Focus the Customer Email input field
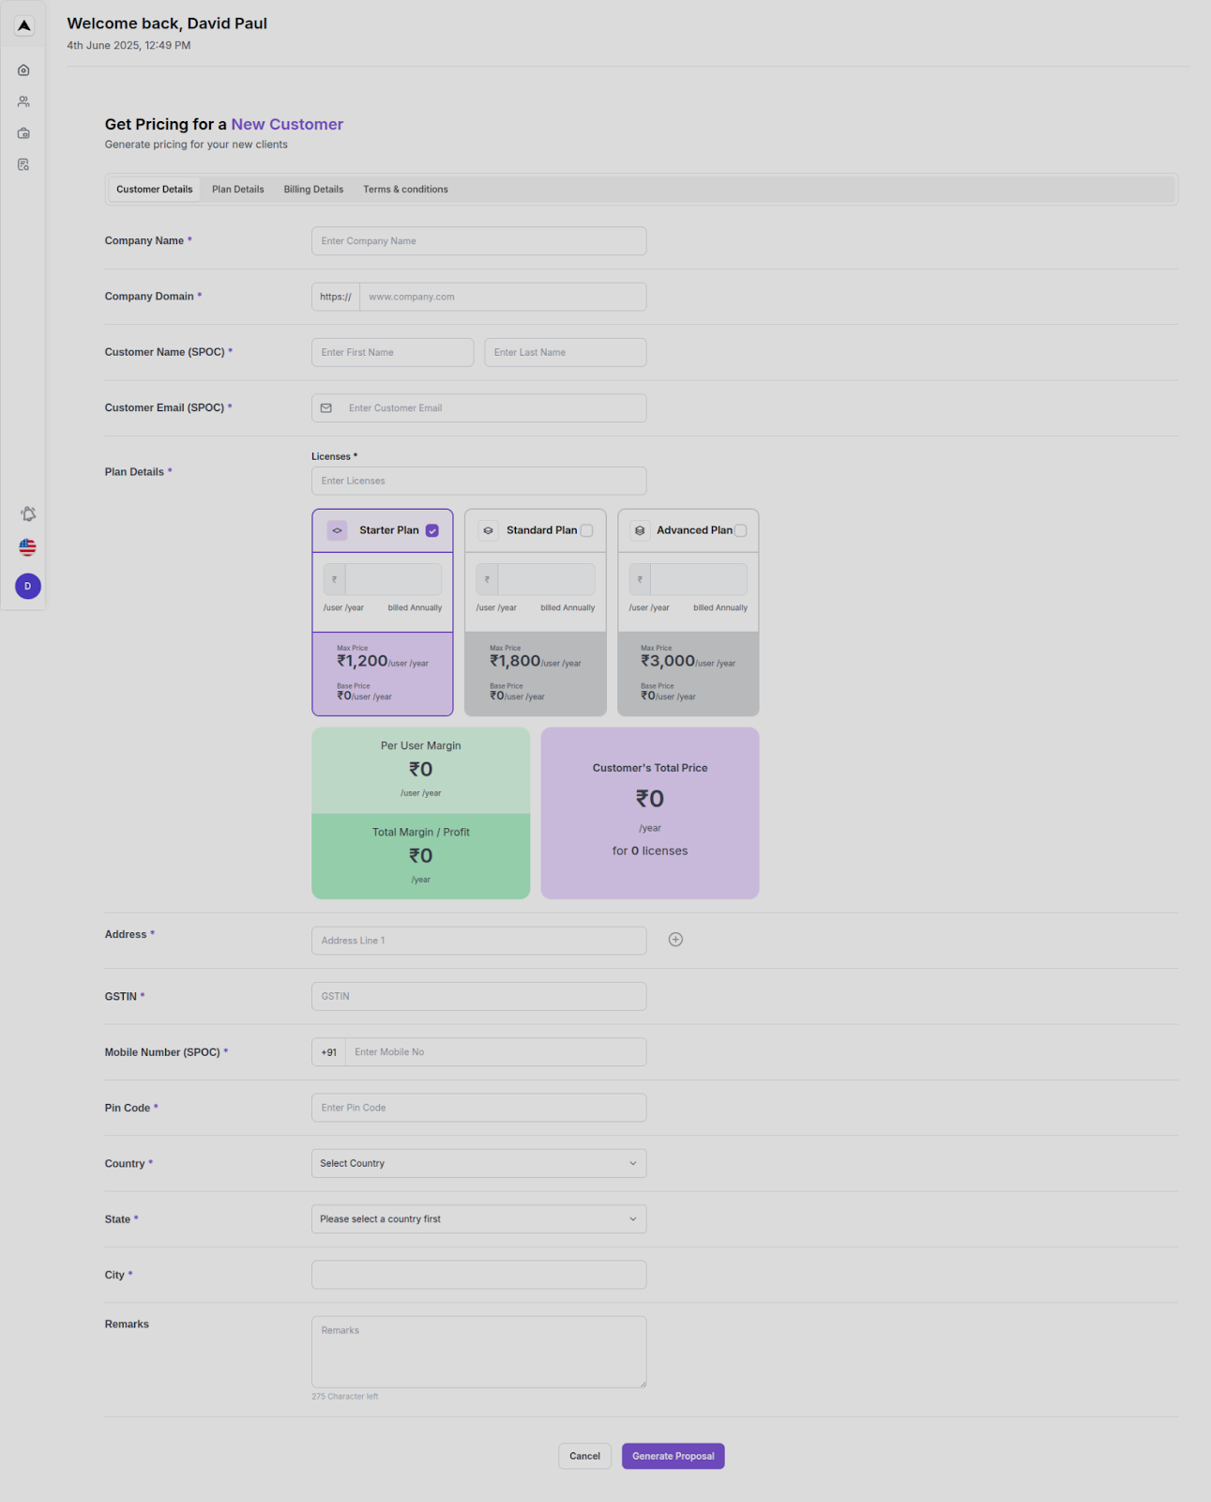Image resolution: width=1211 pixels, height=1502 pixels. coord(479,408)
